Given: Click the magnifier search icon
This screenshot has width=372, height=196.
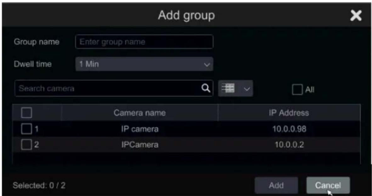Looking at the screenshot, I should coord(206,88).
